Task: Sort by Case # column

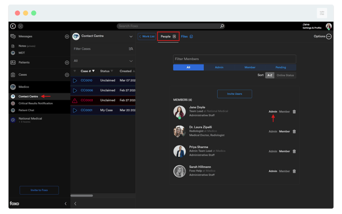Action: click(x=87, y=71)
